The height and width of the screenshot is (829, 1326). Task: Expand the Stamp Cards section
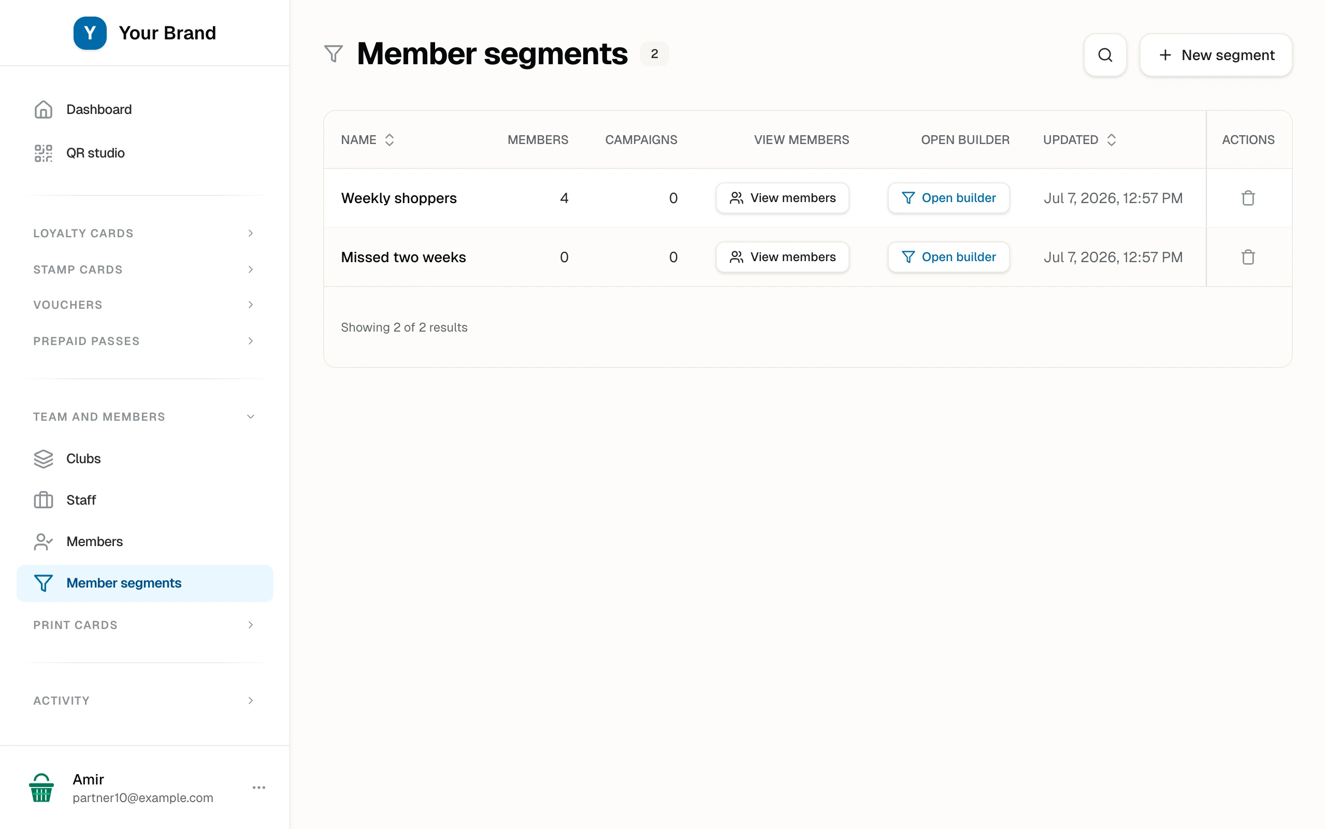click(145, 270)
